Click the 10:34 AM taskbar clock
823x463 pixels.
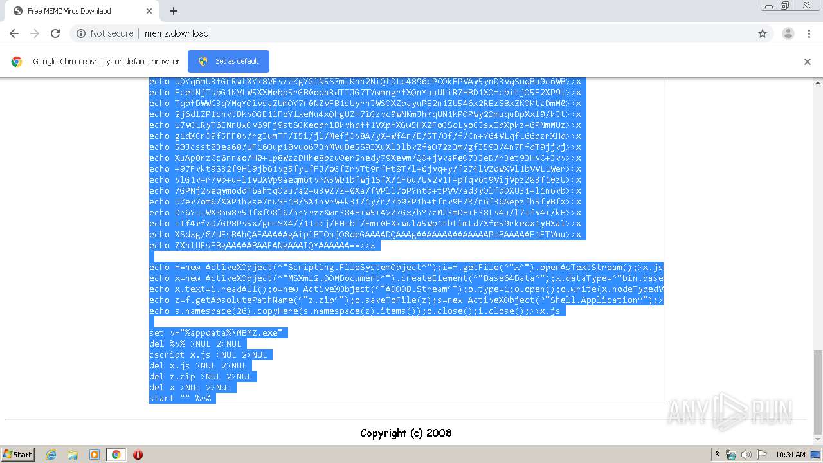(x=791, y=455)
